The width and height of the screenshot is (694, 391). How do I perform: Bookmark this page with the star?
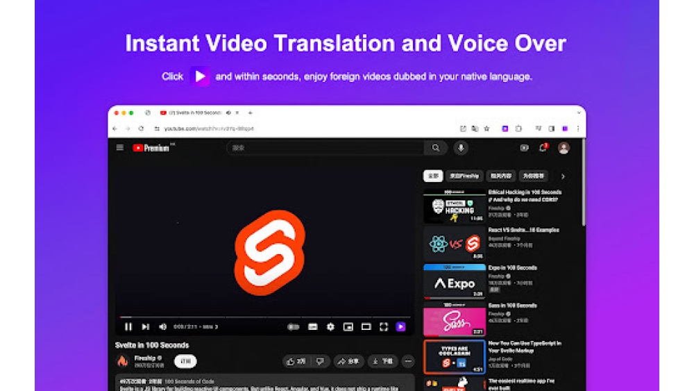pyautogui.click(x=487, y=128)
